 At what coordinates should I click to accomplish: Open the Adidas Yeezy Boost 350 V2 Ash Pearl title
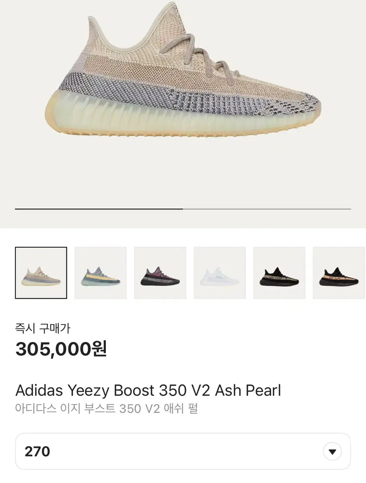[x=148, y=390]
